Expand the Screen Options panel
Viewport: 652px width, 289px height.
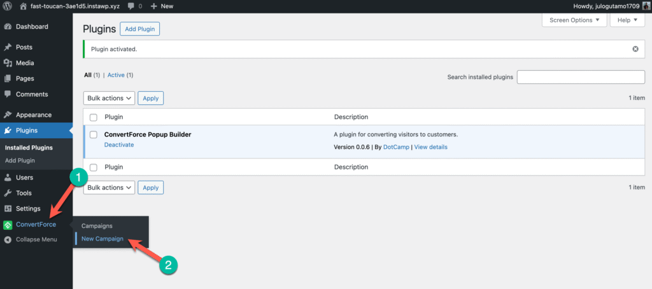click(575, 20)
